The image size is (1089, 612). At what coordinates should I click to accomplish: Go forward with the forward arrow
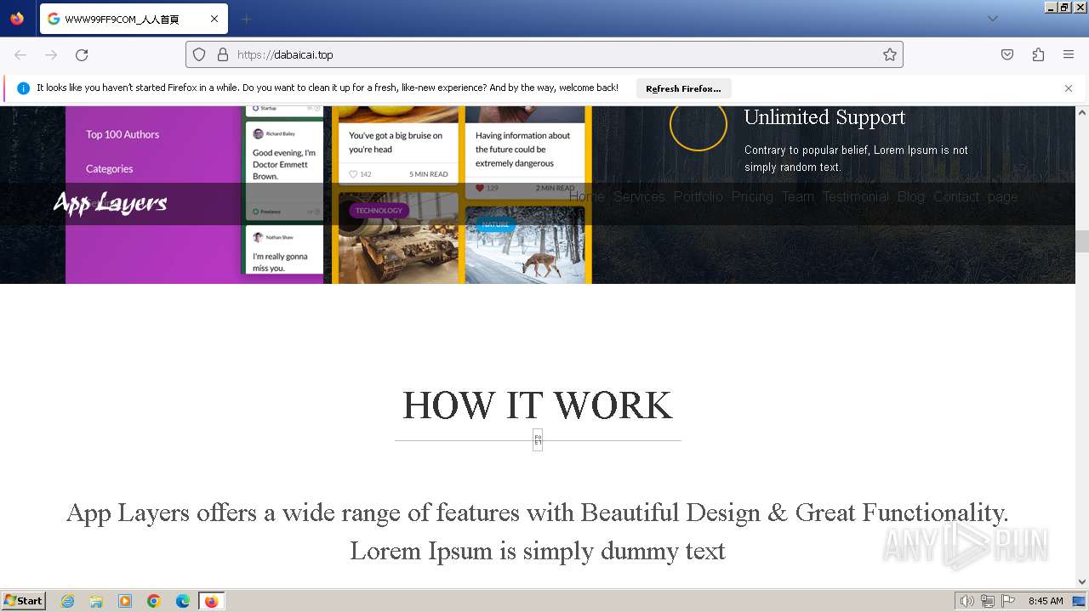coord(51,54)
